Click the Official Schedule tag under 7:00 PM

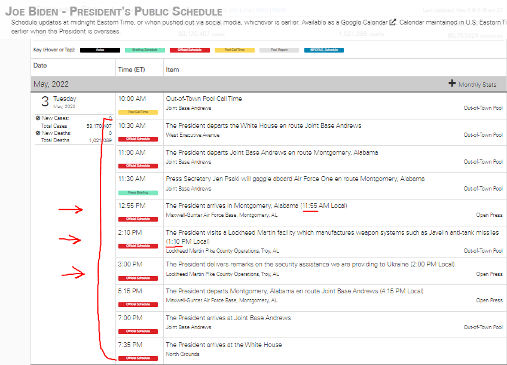pos(138,332)
